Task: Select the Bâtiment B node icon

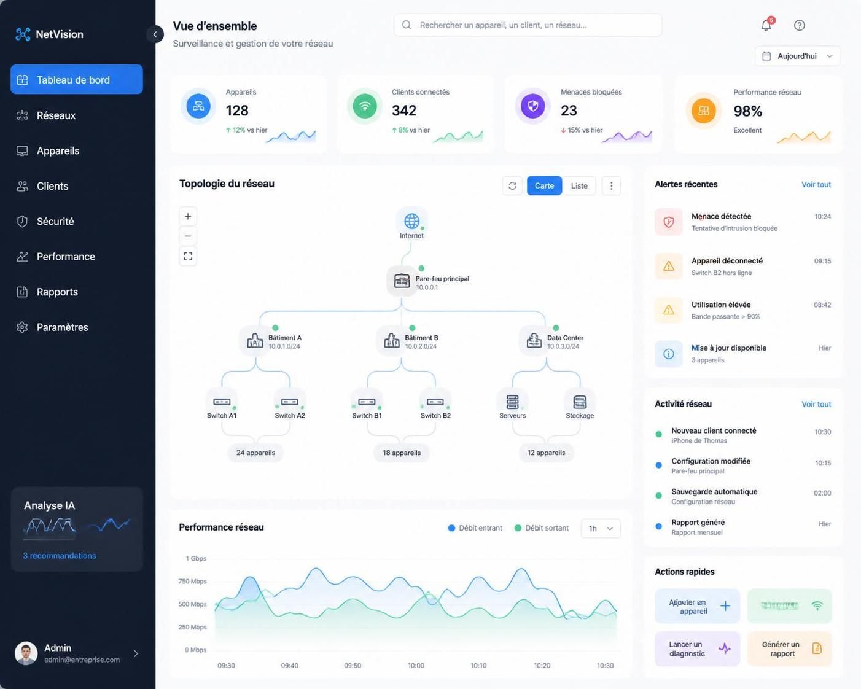Action: (392, 340)
